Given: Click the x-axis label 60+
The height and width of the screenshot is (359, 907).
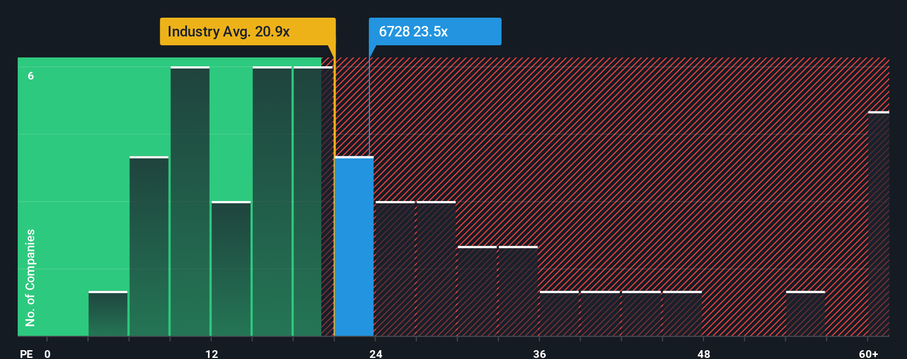Looking at the screenshot, I should click(x=869, y=353).
